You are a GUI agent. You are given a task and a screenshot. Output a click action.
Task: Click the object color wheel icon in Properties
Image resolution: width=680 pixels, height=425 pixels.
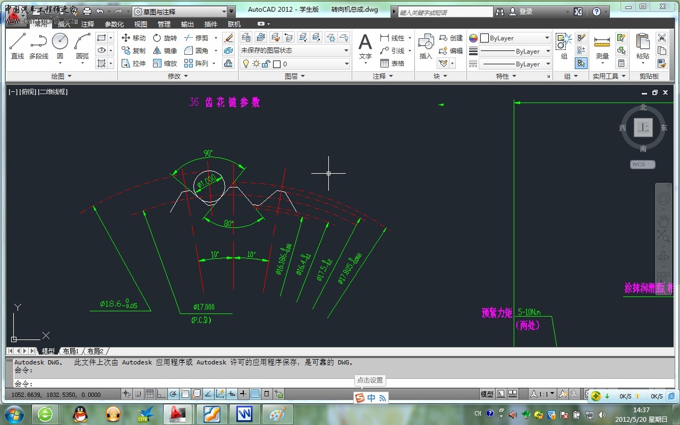[x=473, y=38]
